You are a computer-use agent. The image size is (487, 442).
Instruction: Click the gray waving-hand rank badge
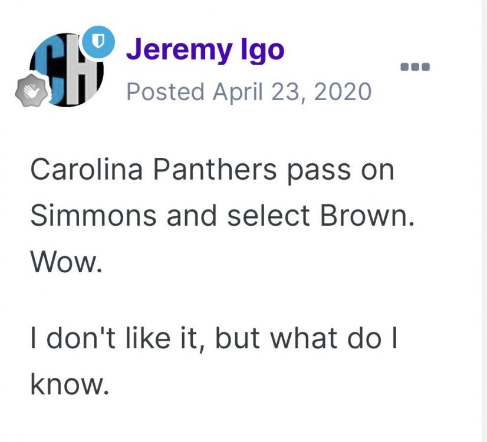click(29, 91)
